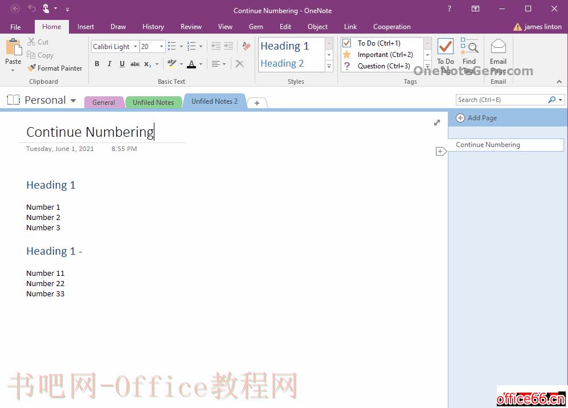Image resolution: width=568 pixels, height=408 pixels.
Task: Clear all formatting eraser icon
Action: click(246, 46)
